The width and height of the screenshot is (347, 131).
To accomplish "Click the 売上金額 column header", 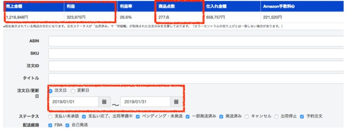I will point(34,6).
